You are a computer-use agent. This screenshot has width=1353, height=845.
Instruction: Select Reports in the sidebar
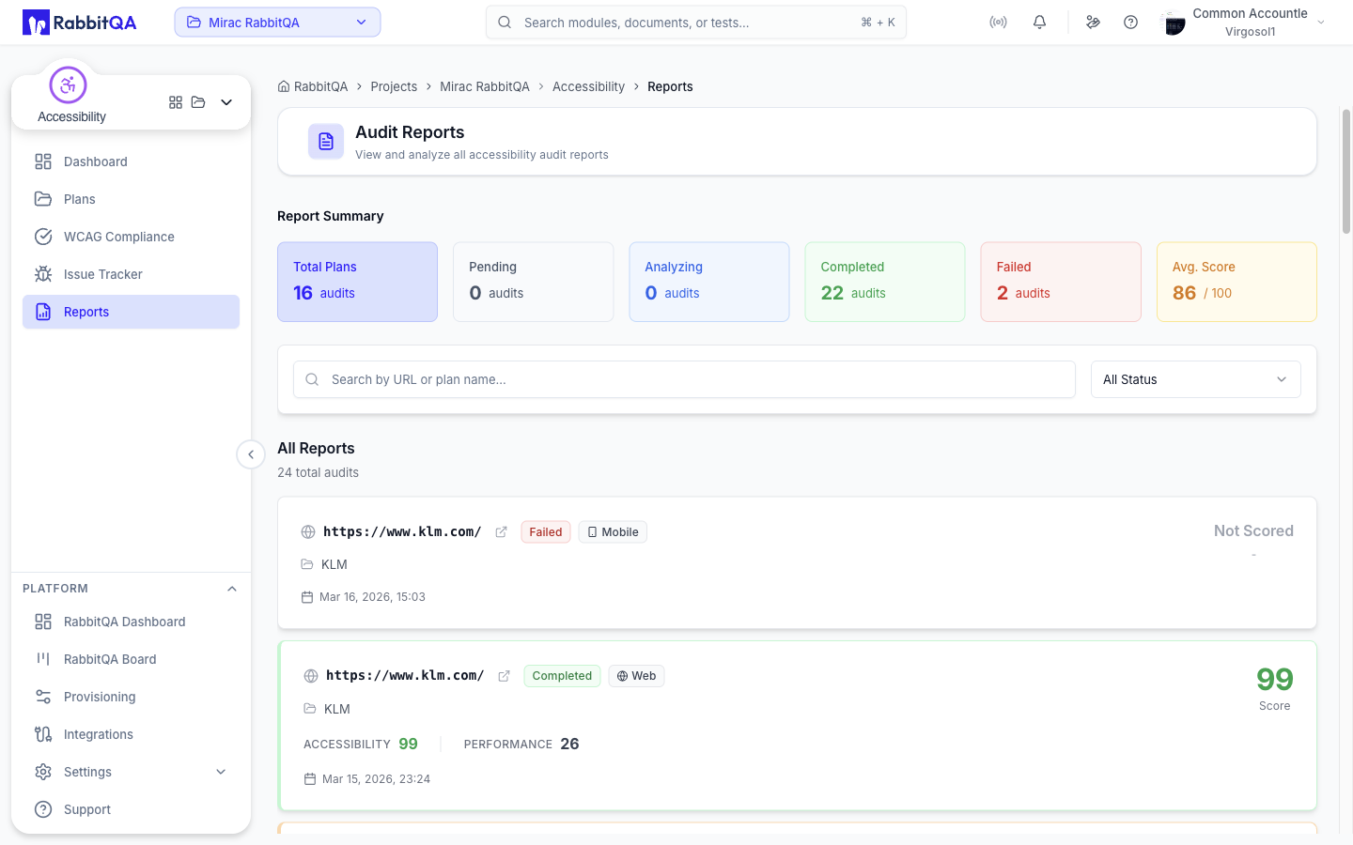coord(131,312)
